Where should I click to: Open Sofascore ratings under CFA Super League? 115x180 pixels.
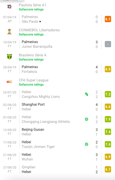pyautogui.click(x=31, y=85)
